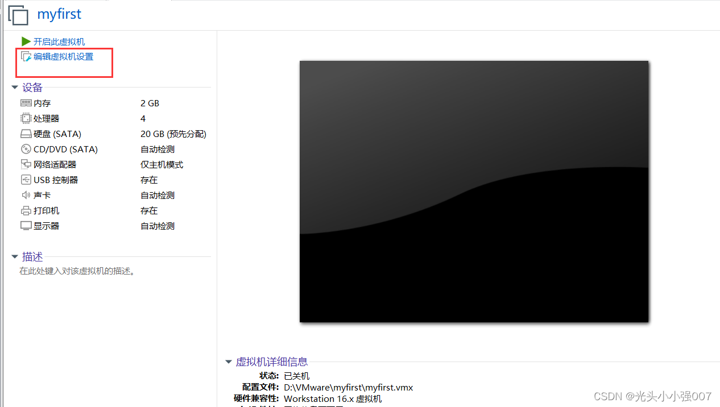Collapse the 虚拟机详细信息 section

click(x=229, y=362)
